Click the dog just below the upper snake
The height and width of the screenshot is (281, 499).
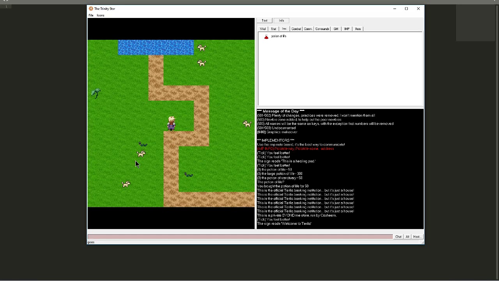tap(141, 154)
